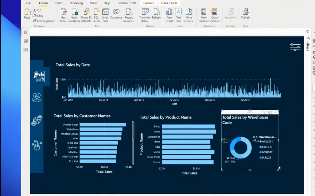This screenshot has width=315, height=196.
Task: Click the FLR025 legend item
Action: point(265,157)
